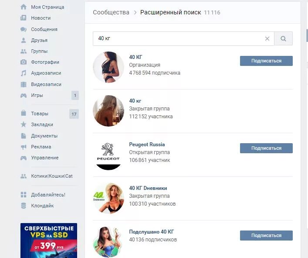Open the Моя Страница home icon
The height and width of the screenshot is (258, 308).
click(24, 7)
